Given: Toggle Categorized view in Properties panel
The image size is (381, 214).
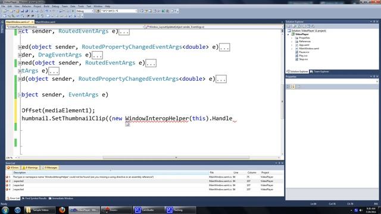Looking at the screenshot, I should (x=288, y=87).
